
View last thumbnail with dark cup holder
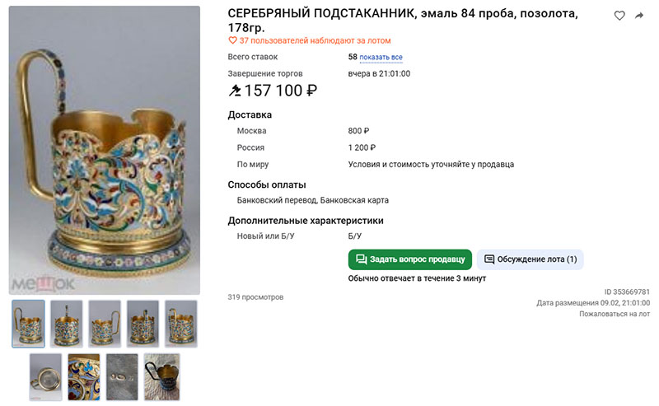[x=161, y=377]
